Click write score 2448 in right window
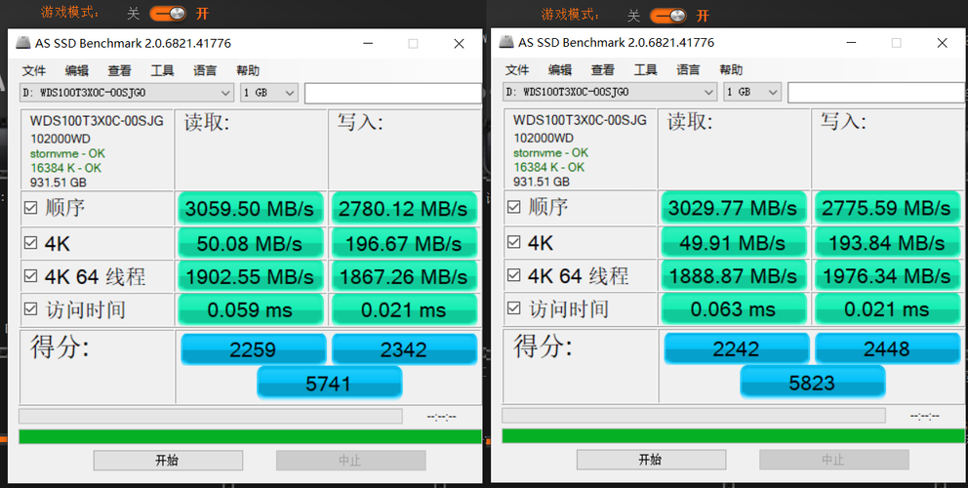 click(x=888, y=349)
